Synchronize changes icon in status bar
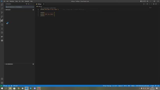This screenshot has width=160, height=90. click(x=9, y=86)
